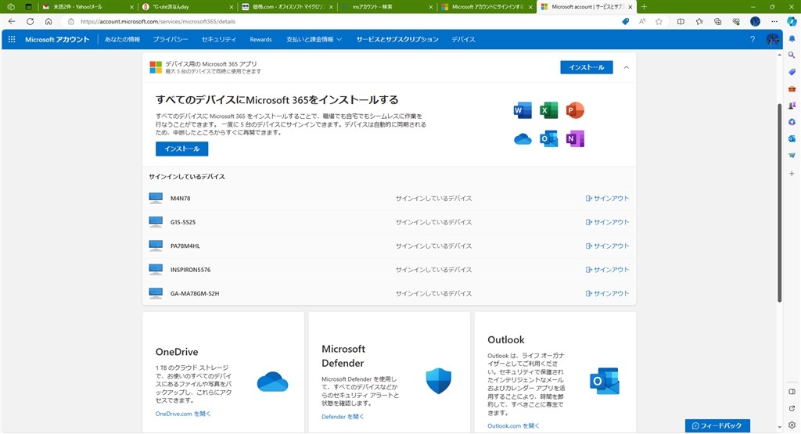Open あなたの情報 menu item
Screen dimensions: 801x434
[122, 39]
